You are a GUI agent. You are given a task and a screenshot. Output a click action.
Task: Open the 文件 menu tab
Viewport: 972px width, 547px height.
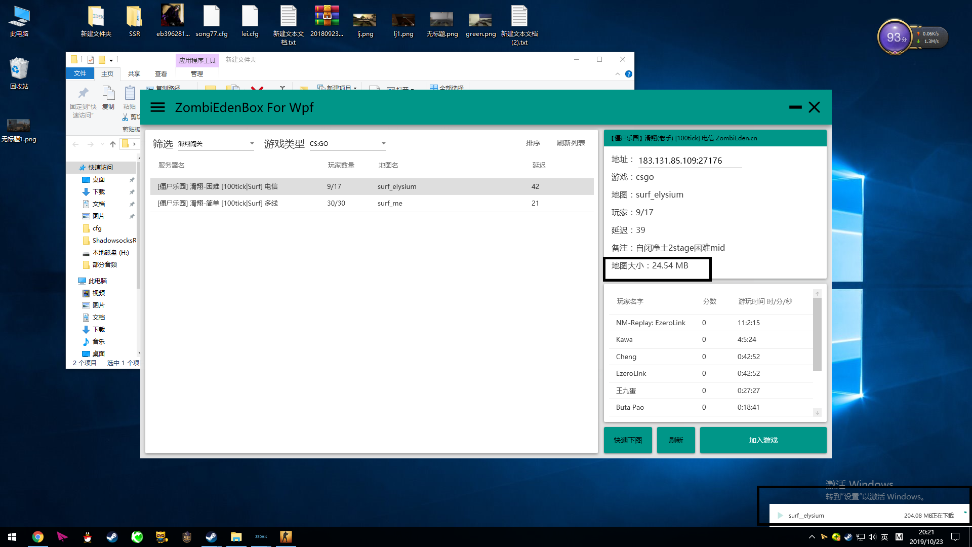[x=80, y=74]
